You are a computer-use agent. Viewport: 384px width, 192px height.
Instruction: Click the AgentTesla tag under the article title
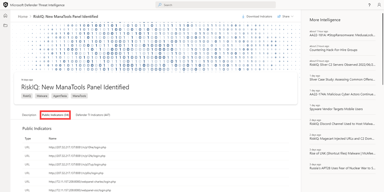60,96
